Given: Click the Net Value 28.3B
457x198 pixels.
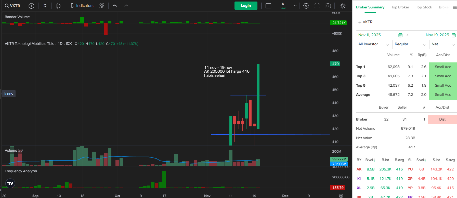Looking at the screenshot, I should click(410, 138).
